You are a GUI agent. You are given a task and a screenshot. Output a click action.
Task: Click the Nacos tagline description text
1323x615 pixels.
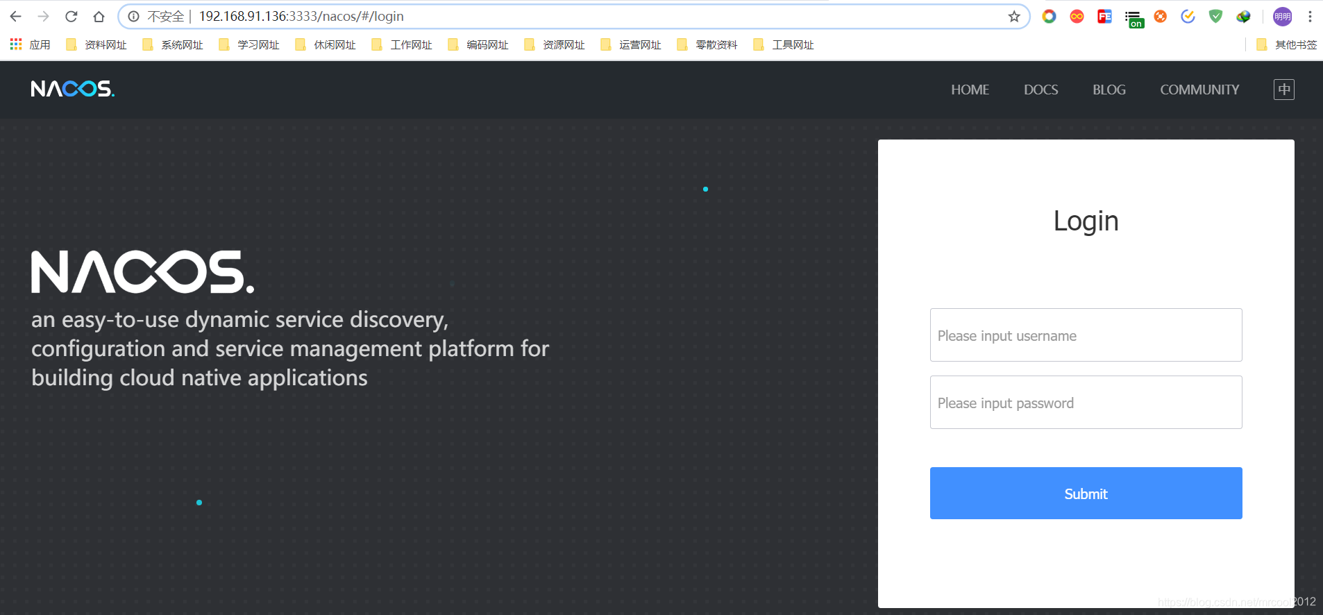pos(290,348)
